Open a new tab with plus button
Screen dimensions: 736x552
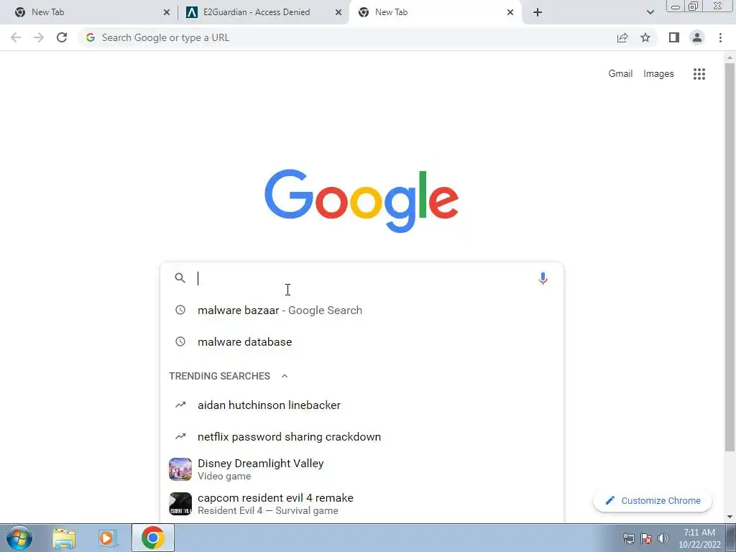tap(538, 12)
